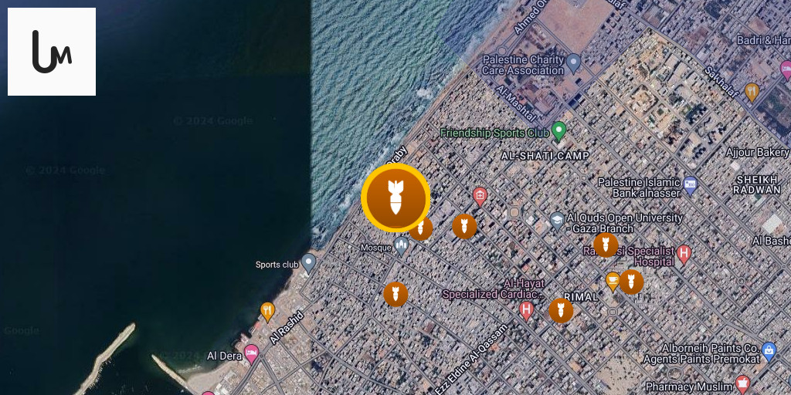Click Al-Hayat Specialized Cardiac hospital marker
The width and height of the screenshot is (791, 395).
(x=527, y=310)
